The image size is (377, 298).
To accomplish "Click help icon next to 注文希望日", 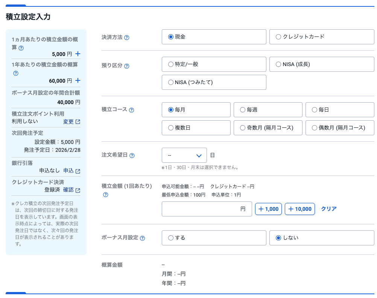I will 132,156.
